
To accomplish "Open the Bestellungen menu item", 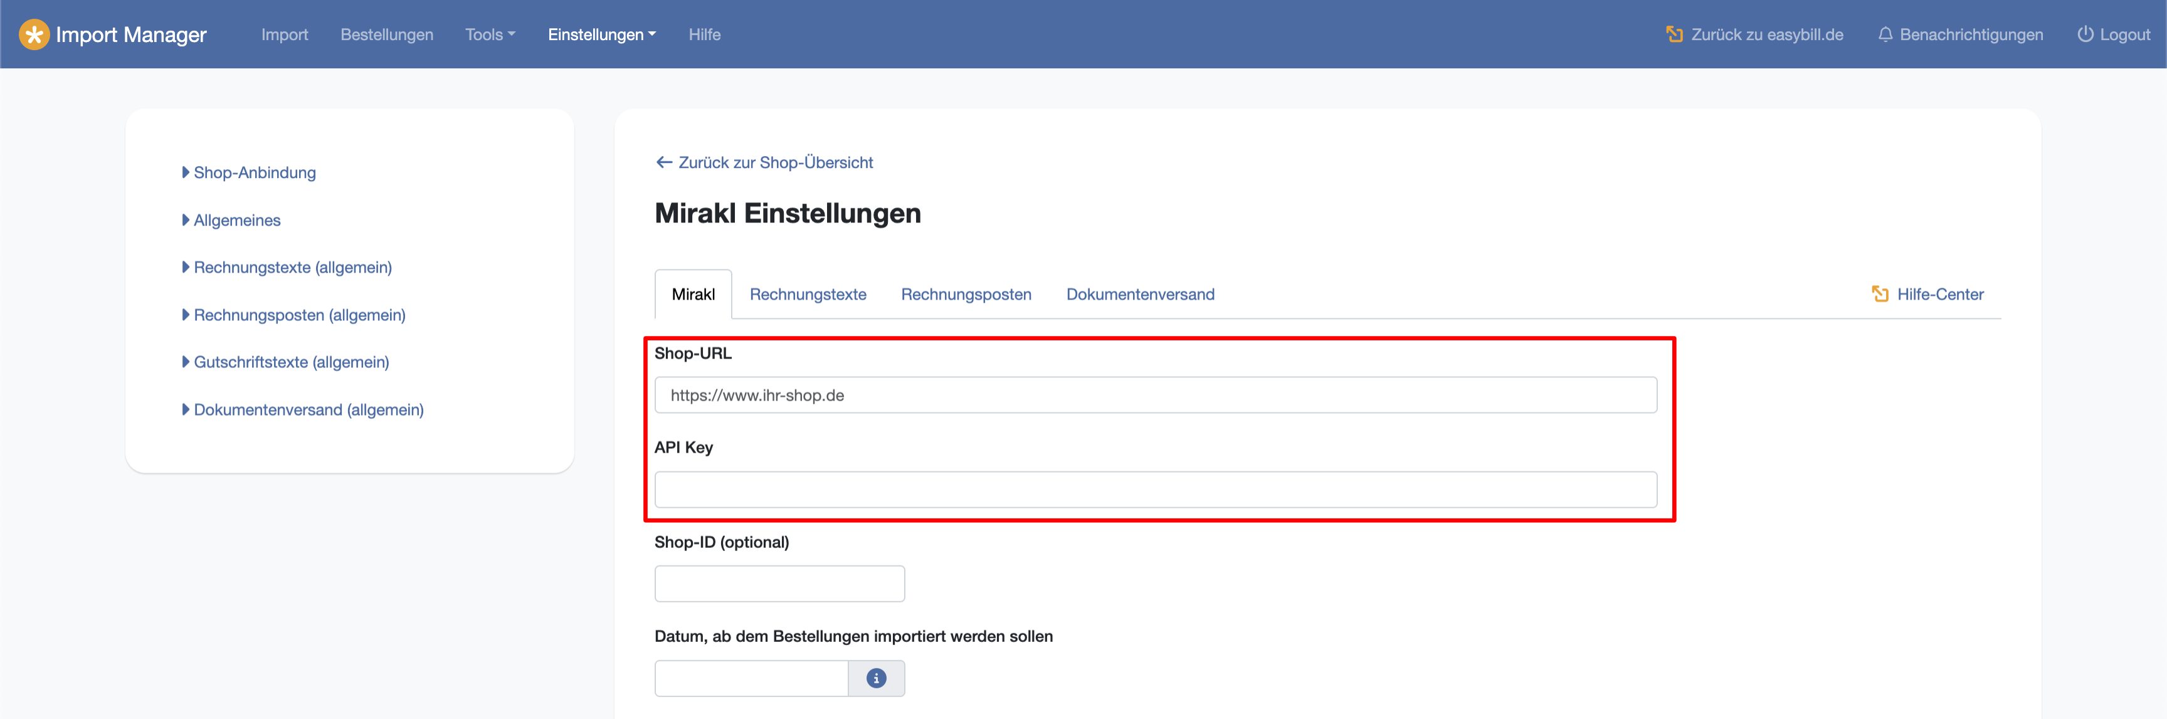I will coord(386,34).
